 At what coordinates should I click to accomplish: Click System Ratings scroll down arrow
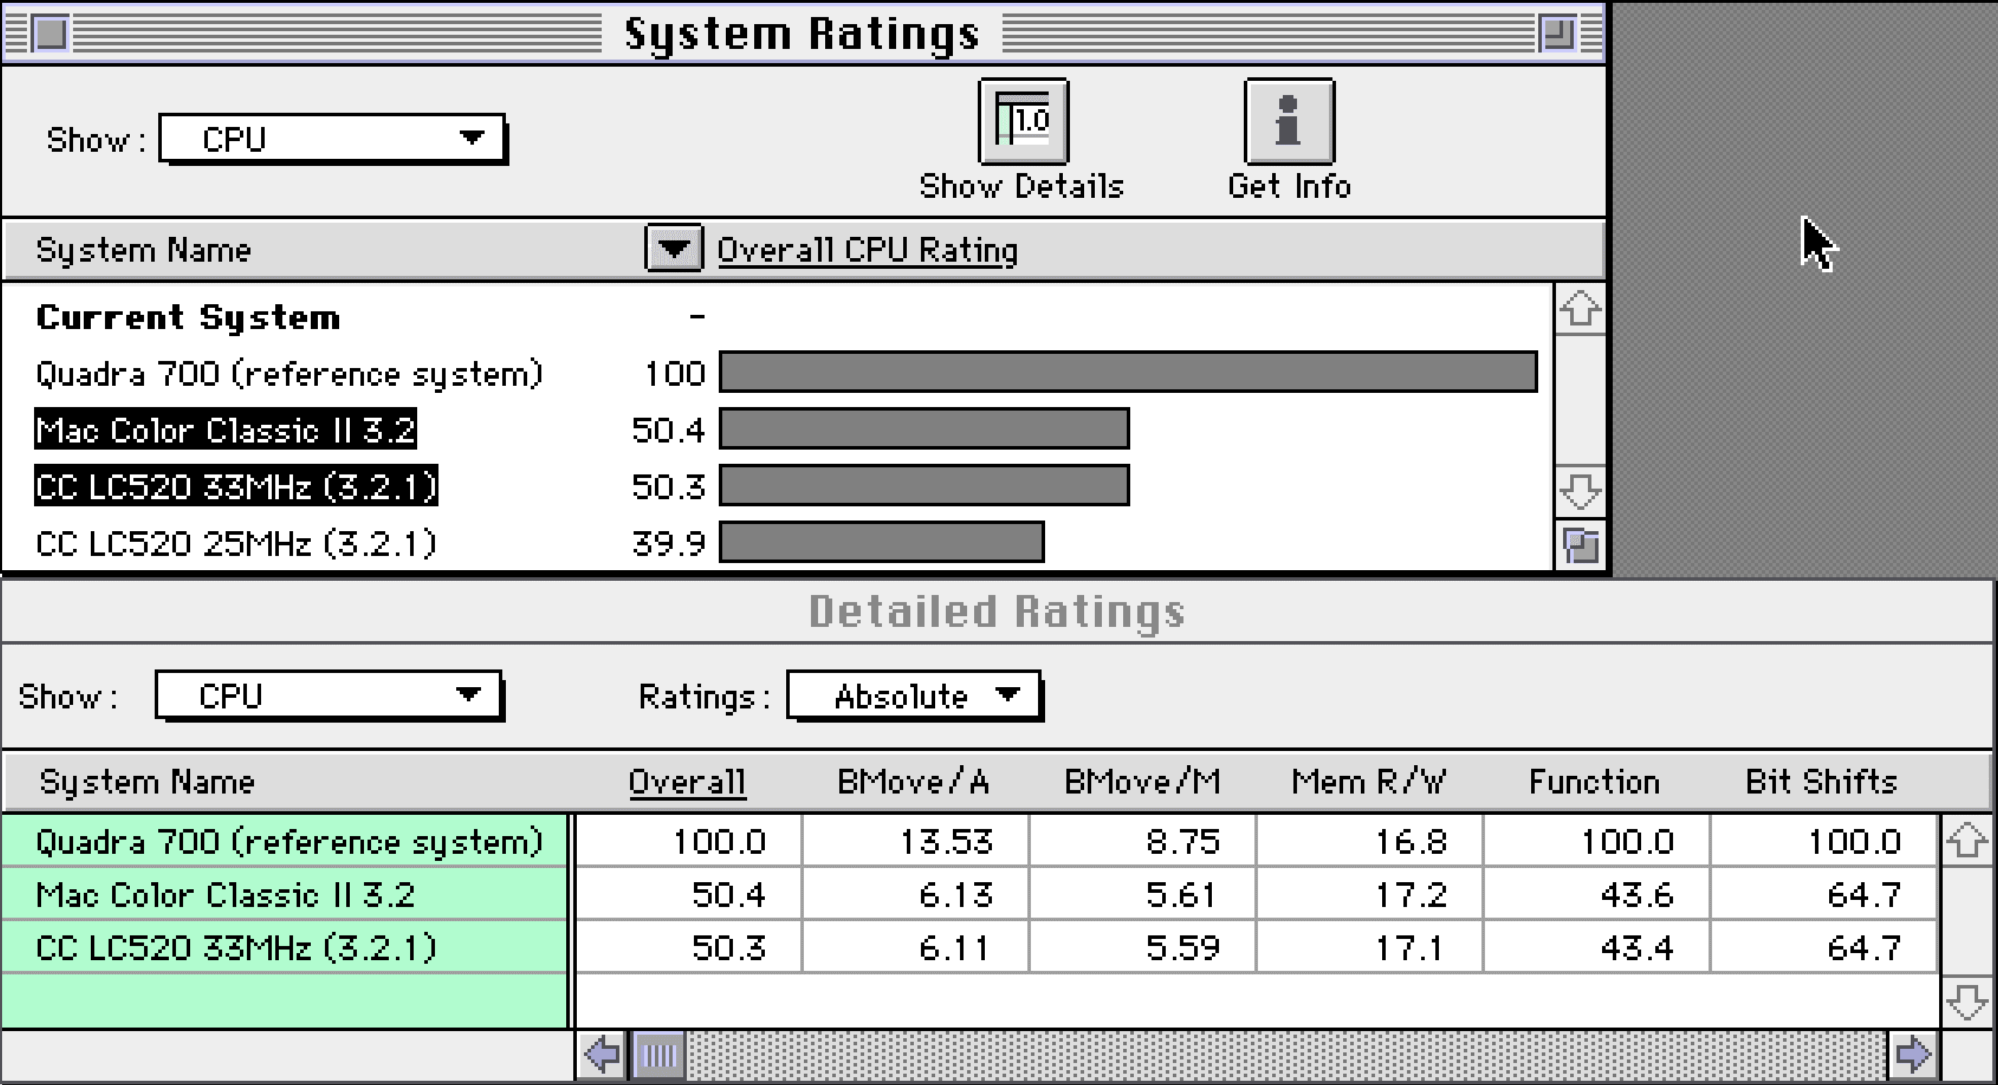(1579, 491)
